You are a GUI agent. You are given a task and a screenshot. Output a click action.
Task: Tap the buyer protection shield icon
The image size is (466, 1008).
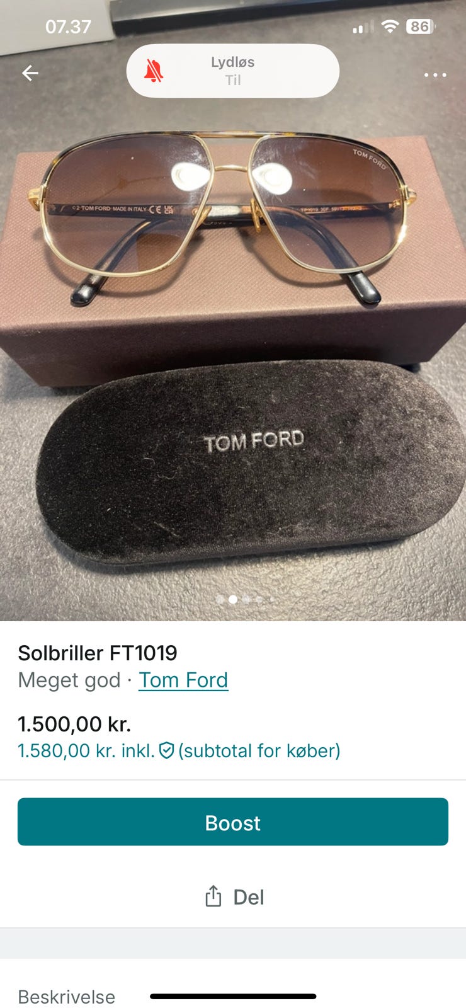click(166, 751)
